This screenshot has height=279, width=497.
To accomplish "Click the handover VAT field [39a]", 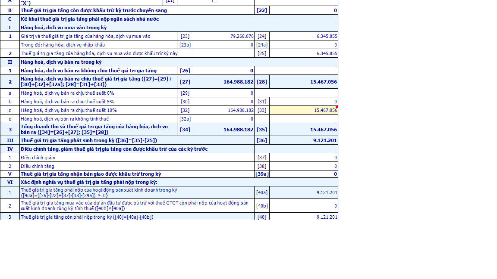I will coord(304,174).
